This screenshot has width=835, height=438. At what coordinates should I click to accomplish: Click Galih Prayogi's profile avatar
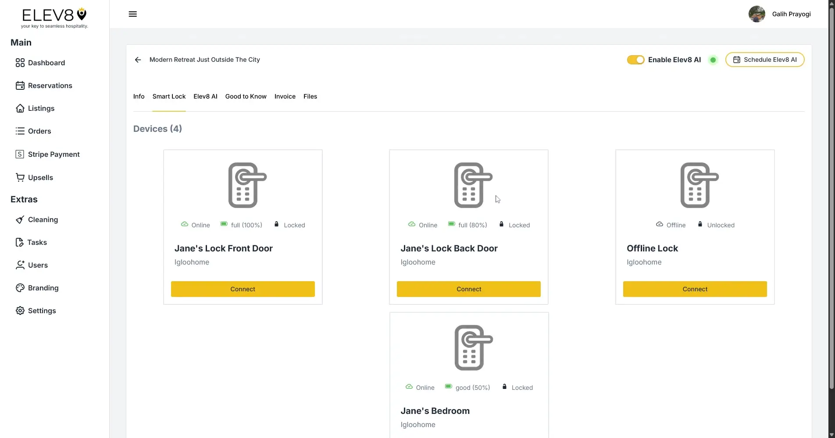click(757, 14)
